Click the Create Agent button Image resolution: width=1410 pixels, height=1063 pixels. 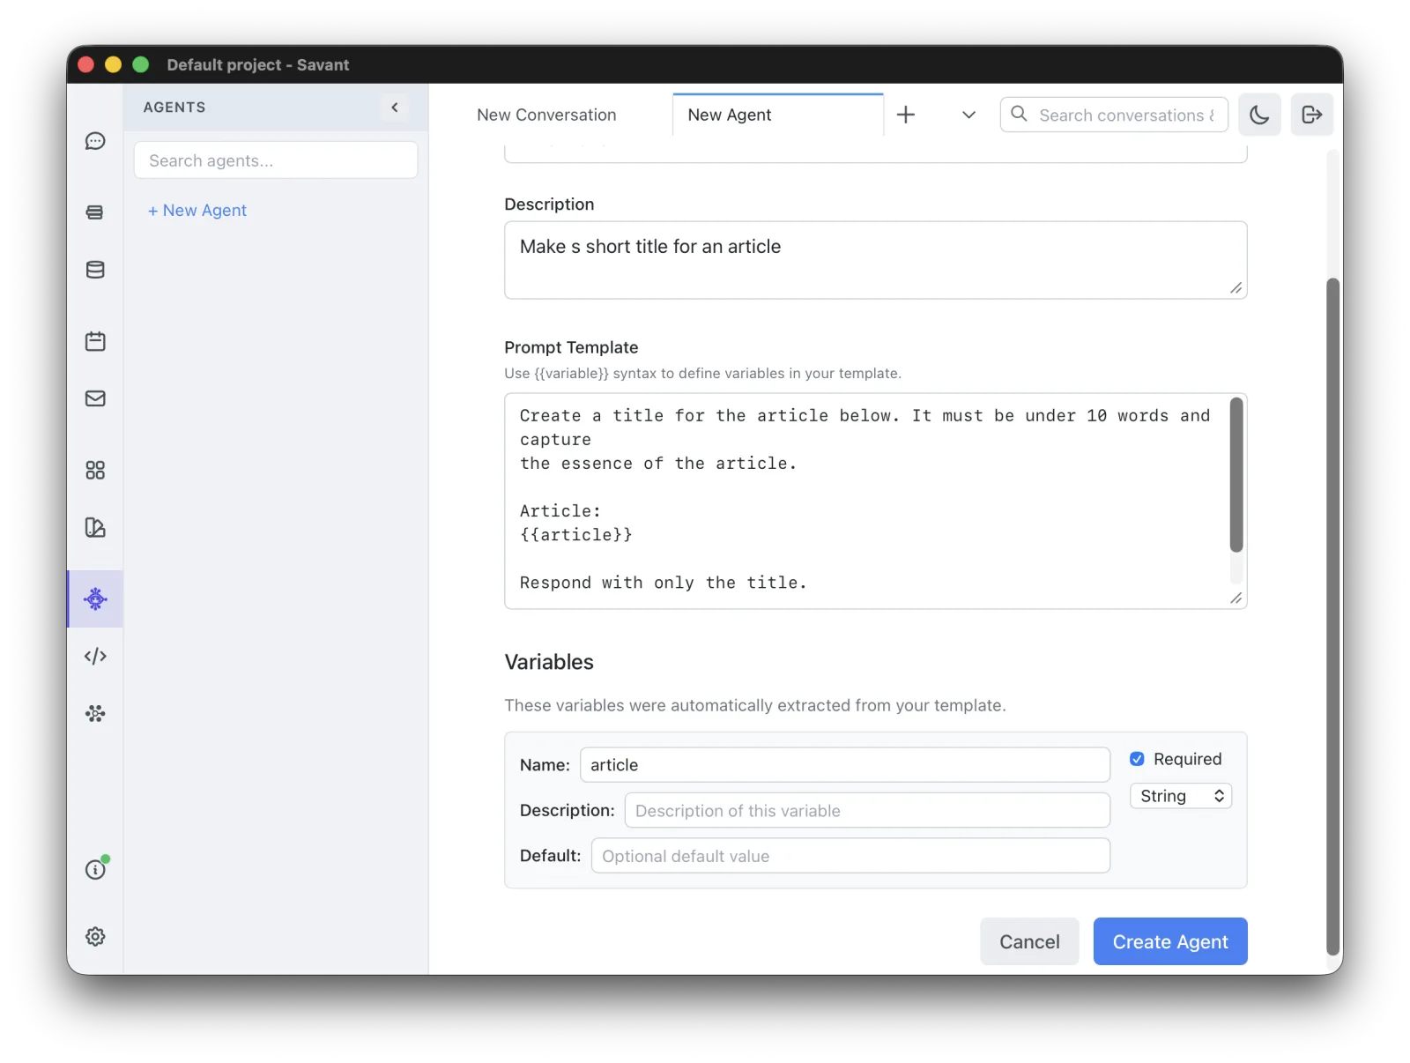pos(1170,941)
